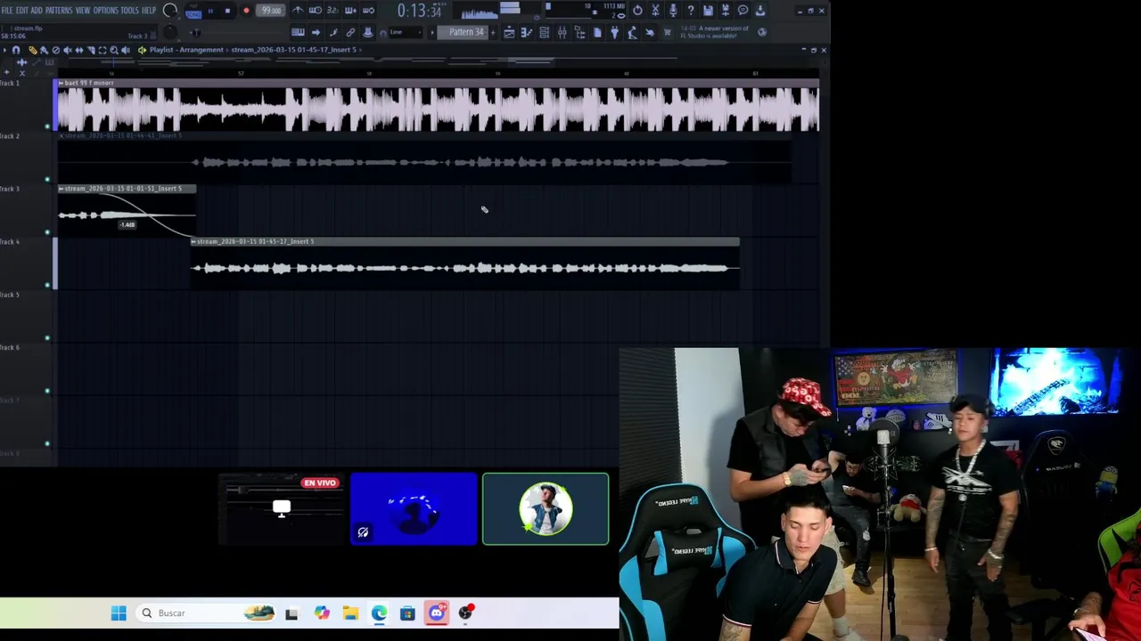Open the Piano roll view icon
Viewport: 1141px width, 641px height.
point(526,32)
